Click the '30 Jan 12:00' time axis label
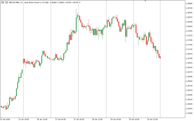Screen dimensions: 194x121 click(152, 119)
